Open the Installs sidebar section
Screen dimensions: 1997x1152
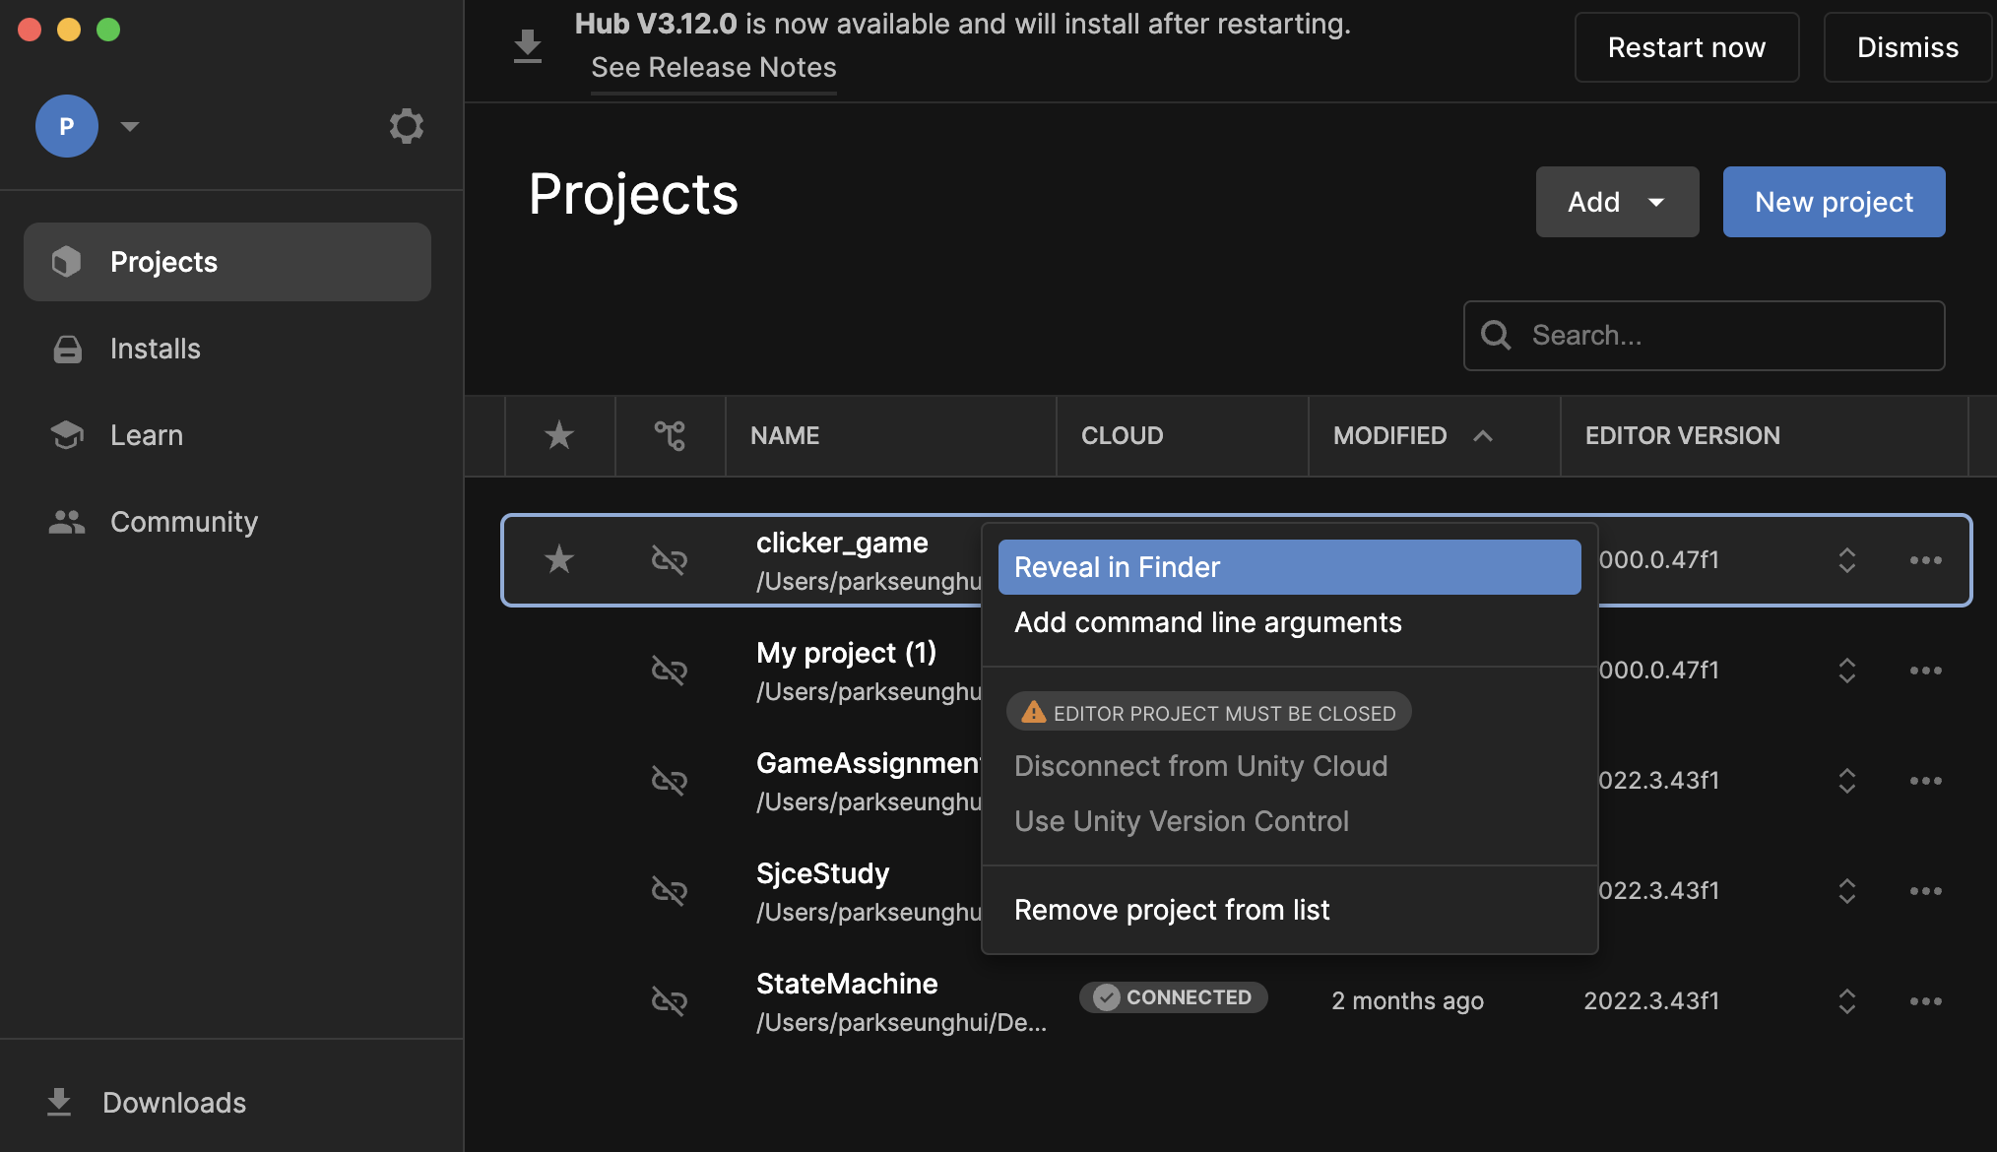click(x=156, y=349)
